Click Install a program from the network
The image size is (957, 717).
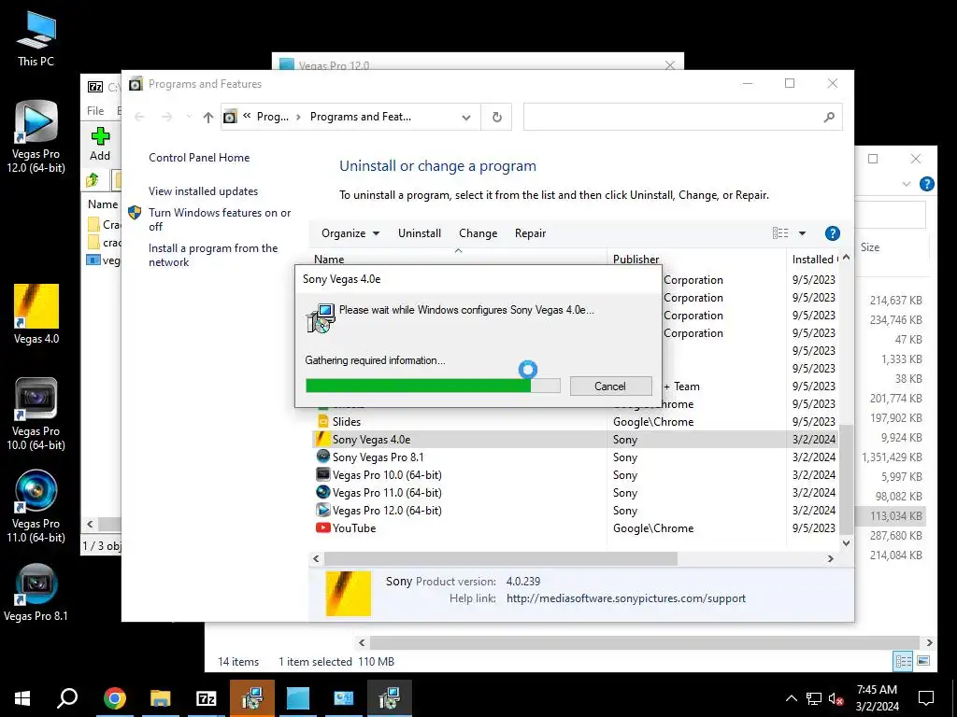(x=213, y=255)
